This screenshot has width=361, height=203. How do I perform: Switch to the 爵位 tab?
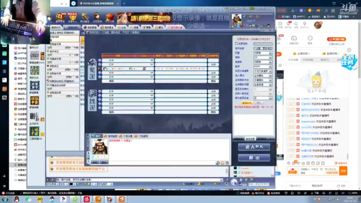click(159, 28)
